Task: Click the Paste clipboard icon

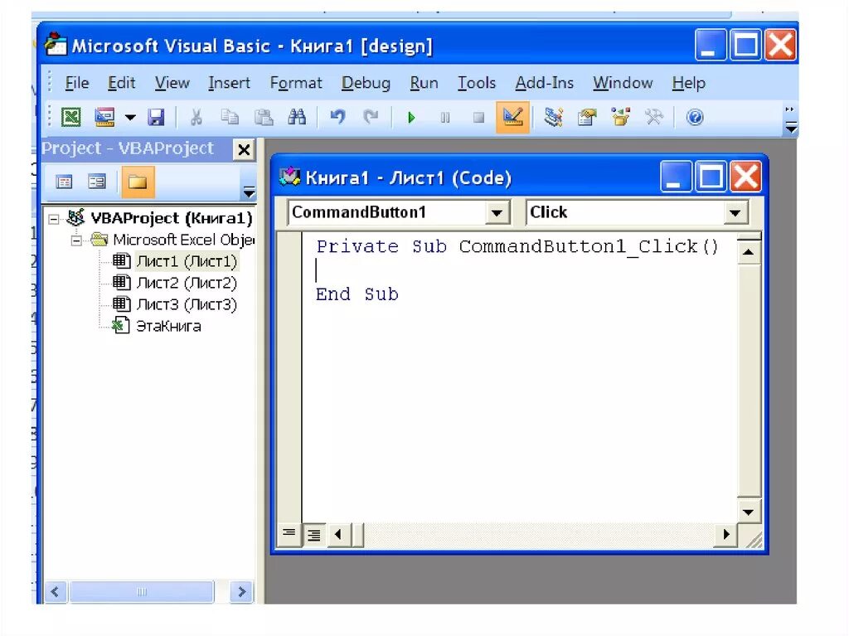Action: 263,117
